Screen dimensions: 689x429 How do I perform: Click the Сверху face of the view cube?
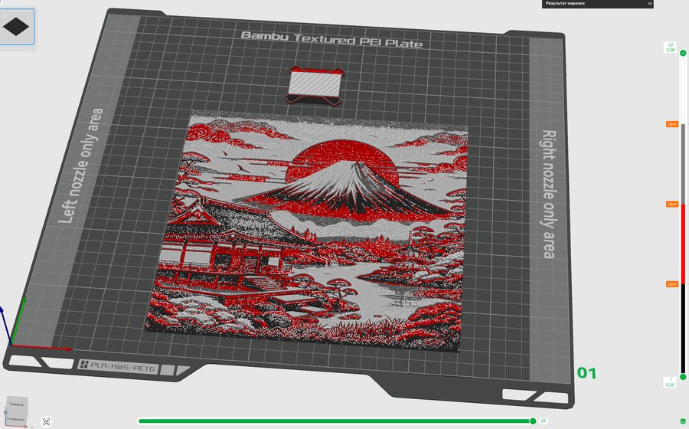coord(17,404)
